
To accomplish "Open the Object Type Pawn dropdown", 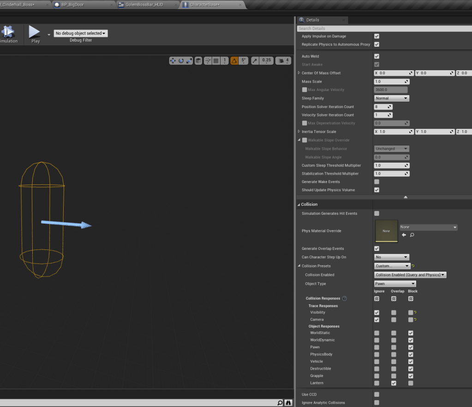I will 394,284.
